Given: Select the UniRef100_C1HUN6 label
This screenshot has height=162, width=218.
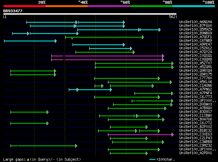Looking at the screenshot, I should (196, 86).
